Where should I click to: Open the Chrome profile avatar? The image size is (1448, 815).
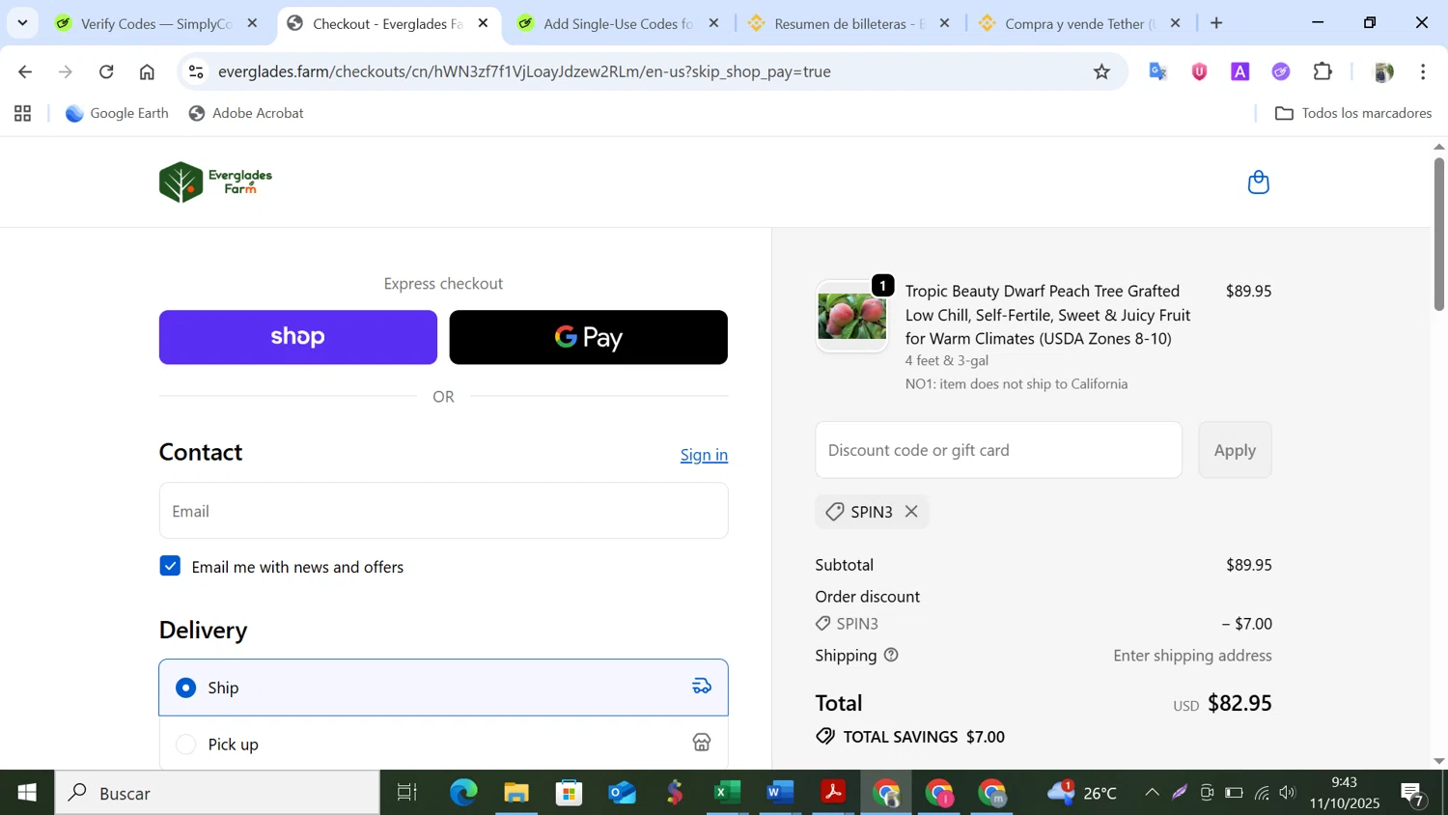1383,71
